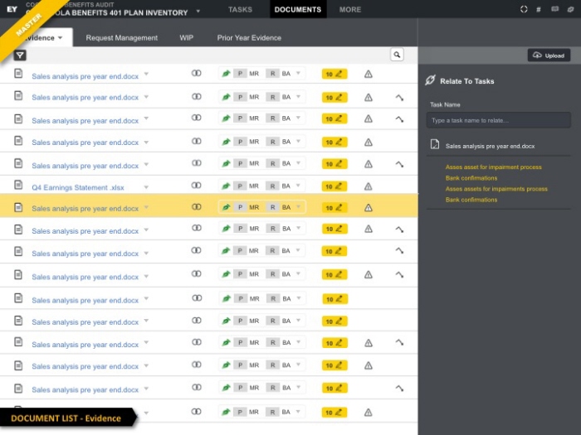
Task: Open the 'Asses asset for impairment process' link
Action: pyautogui.click(x=493, y=167)
